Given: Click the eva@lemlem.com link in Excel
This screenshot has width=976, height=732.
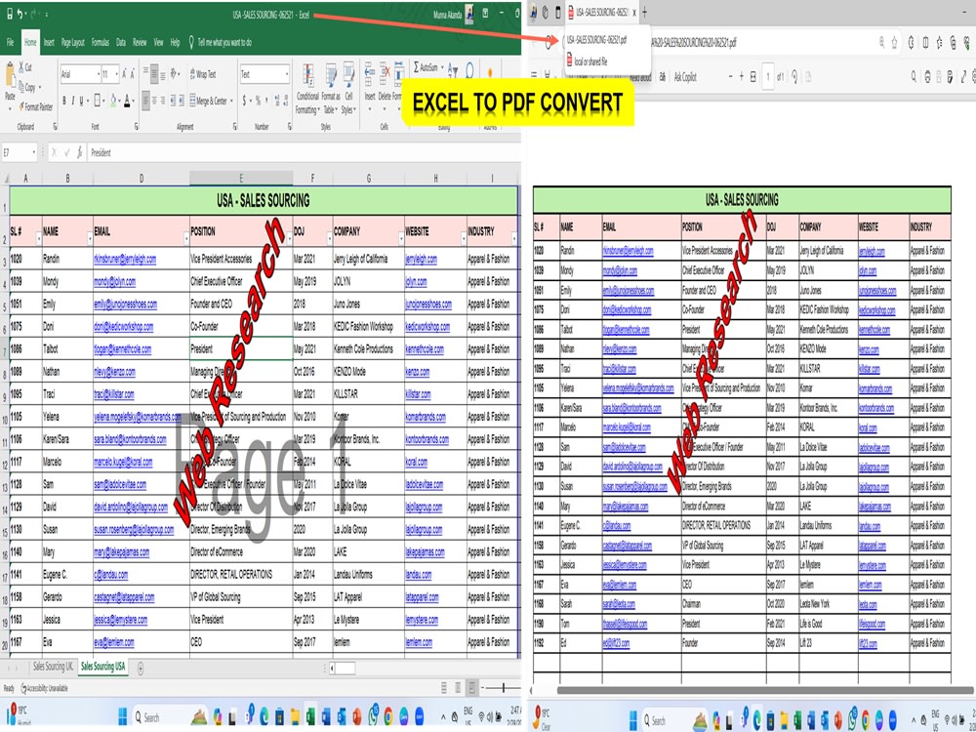Looking at the screenshot, I should tap(114, 642).
